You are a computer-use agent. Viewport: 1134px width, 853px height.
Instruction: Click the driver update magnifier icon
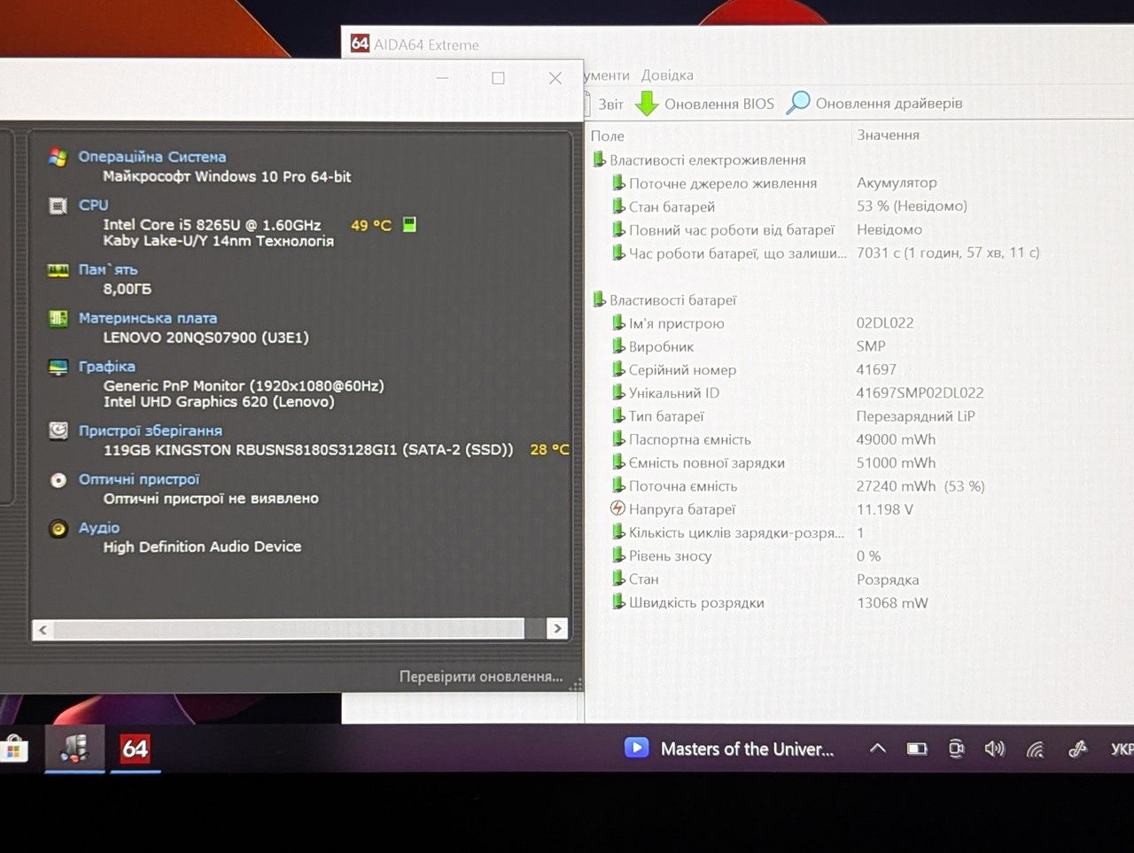[798, 103]
